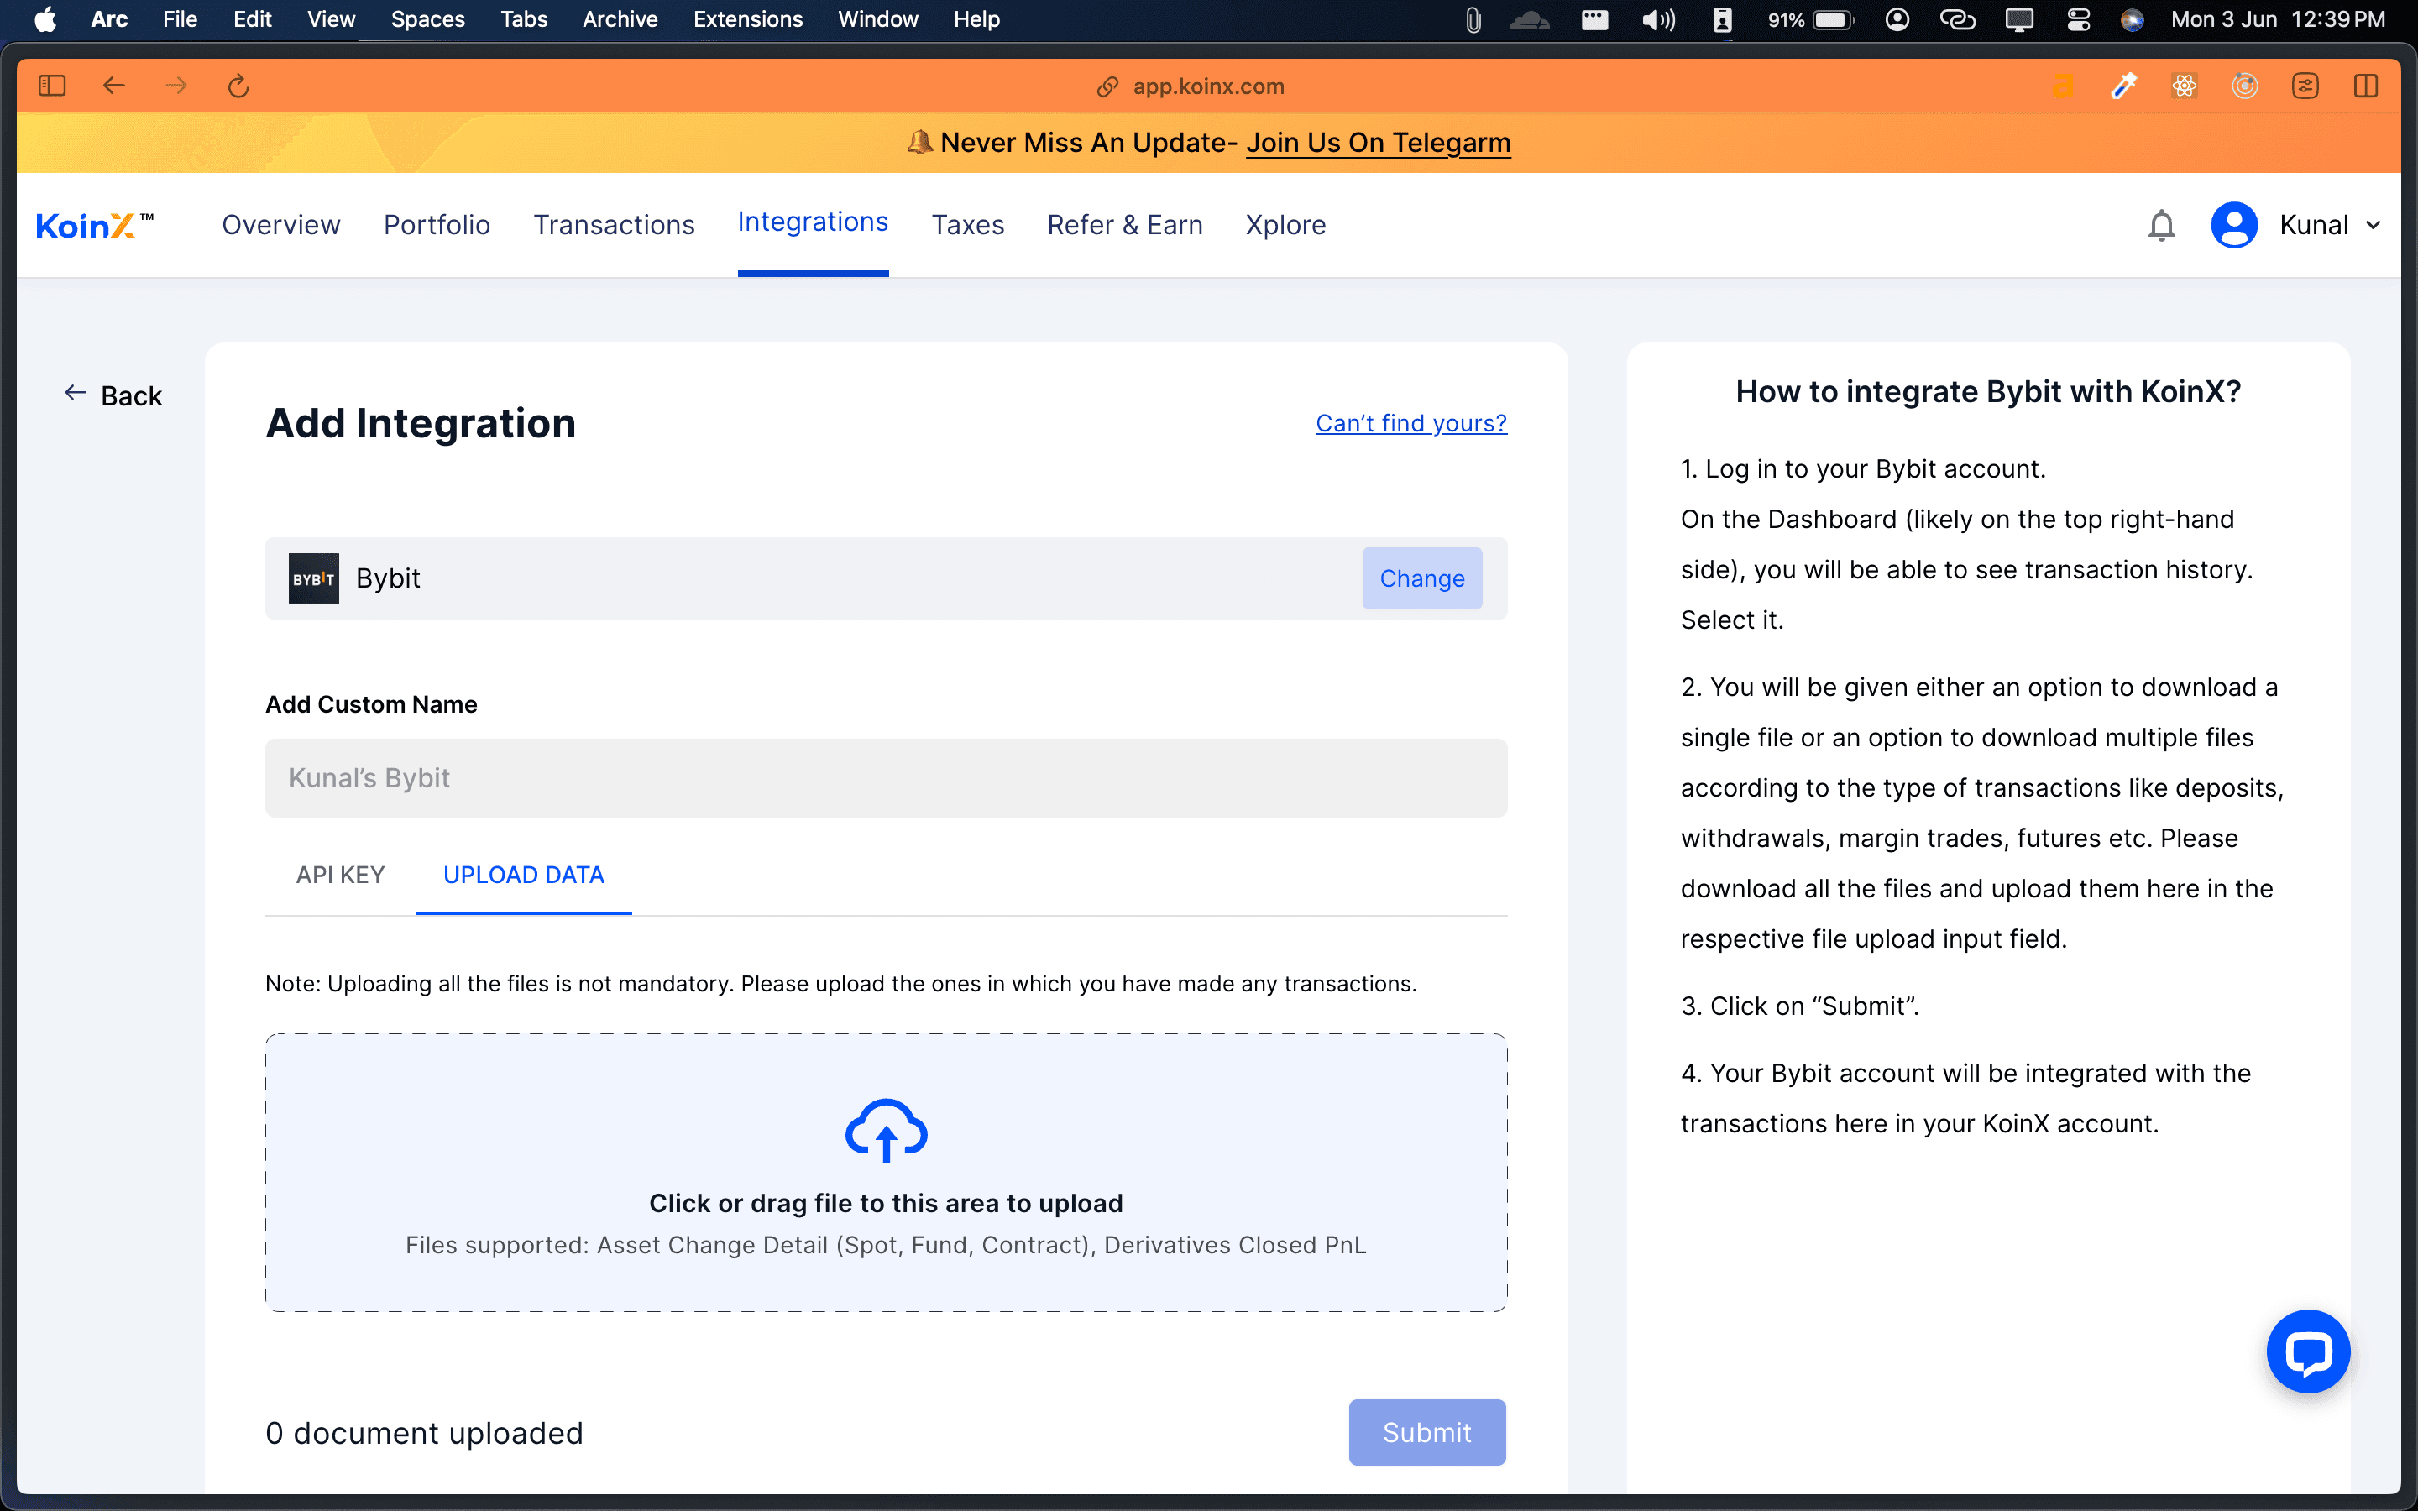
Task: Click the Submit button
Action: pyautogui.click(x=1426, y=1432)
